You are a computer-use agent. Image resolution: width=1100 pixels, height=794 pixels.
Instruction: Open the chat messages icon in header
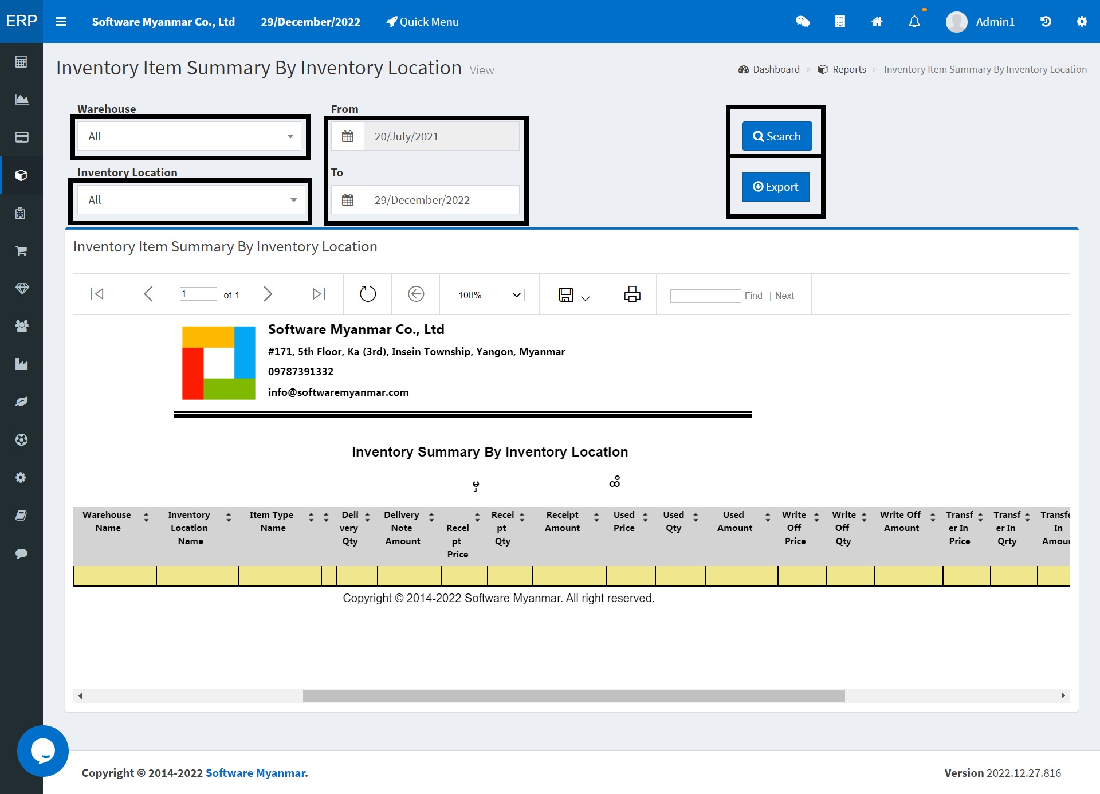[803, 22]
